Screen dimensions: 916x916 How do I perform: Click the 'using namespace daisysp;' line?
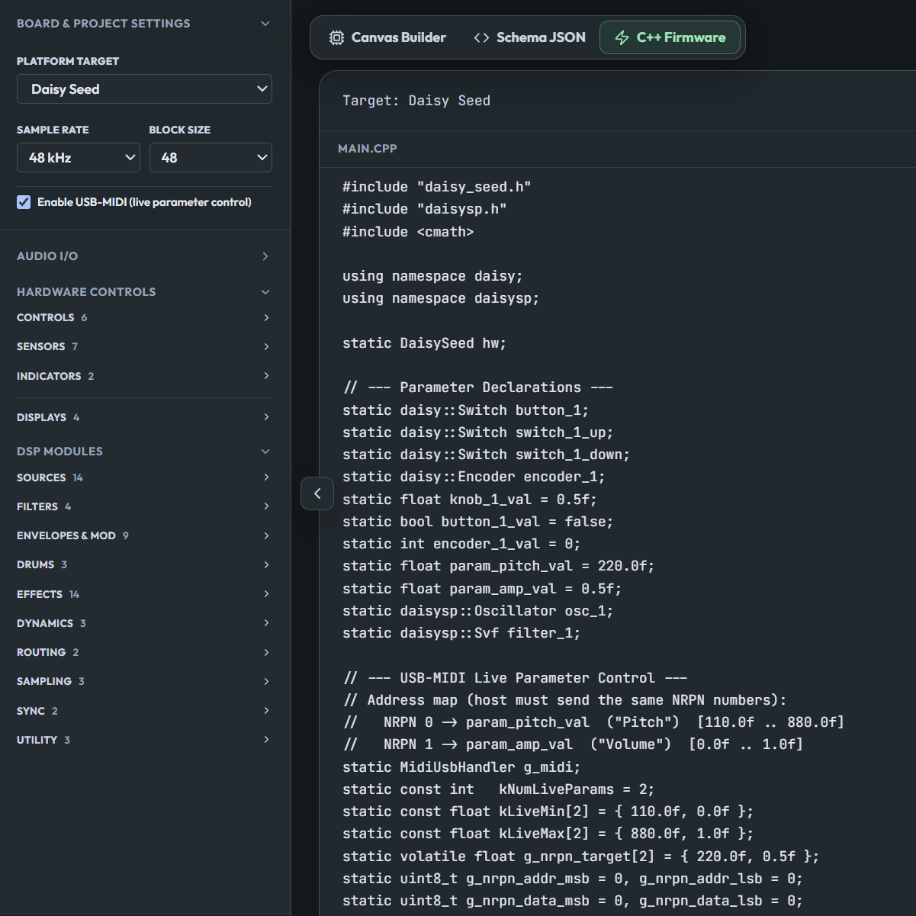pyautogui.click(x=441, y=298)
